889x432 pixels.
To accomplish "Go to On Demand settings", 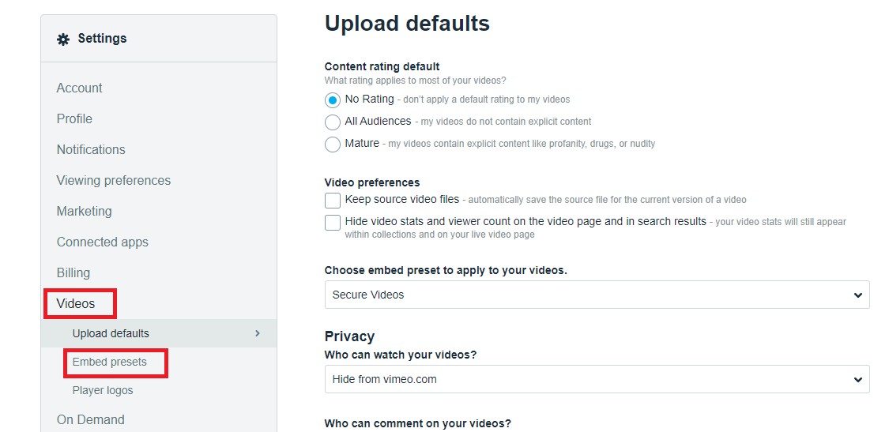I will click(x=91, y=420).
